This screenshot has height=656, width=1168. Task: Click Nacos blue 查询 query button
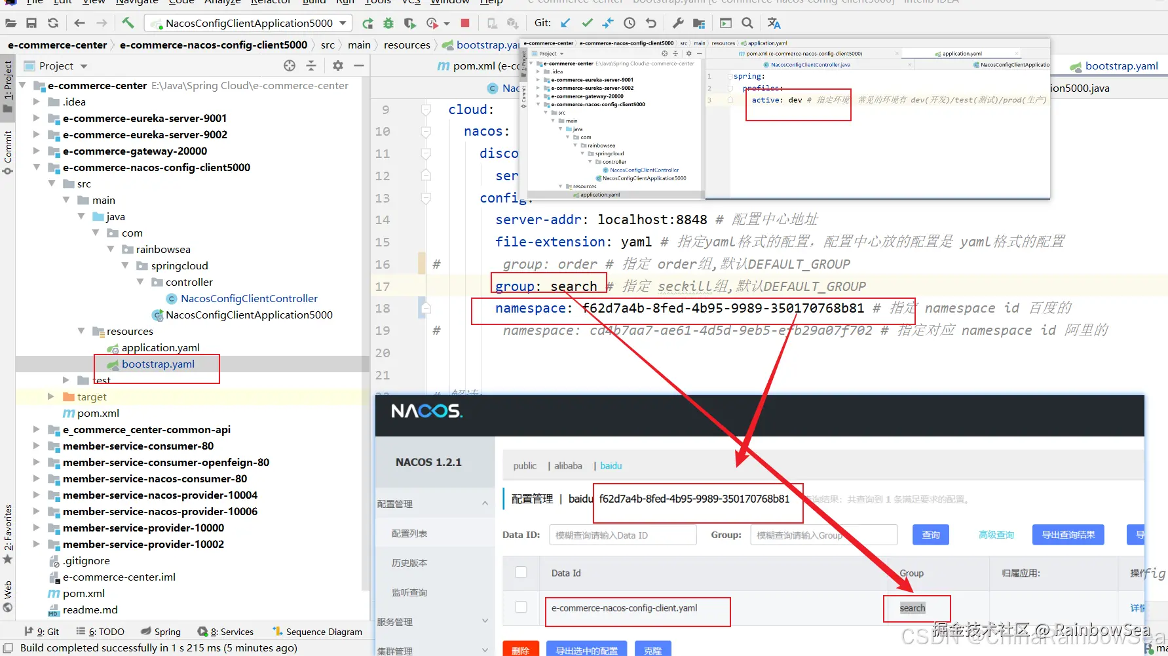click(x=931, y=535)
